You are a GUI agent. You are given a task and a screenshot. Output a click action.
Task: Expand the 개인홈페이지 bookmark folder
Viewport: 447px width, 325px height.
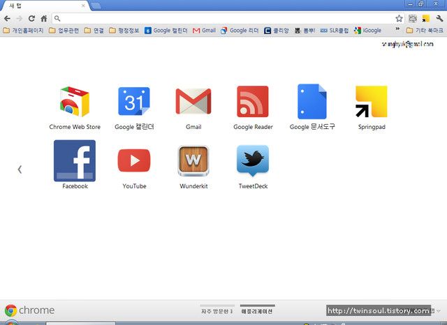(x=23, y=31)
